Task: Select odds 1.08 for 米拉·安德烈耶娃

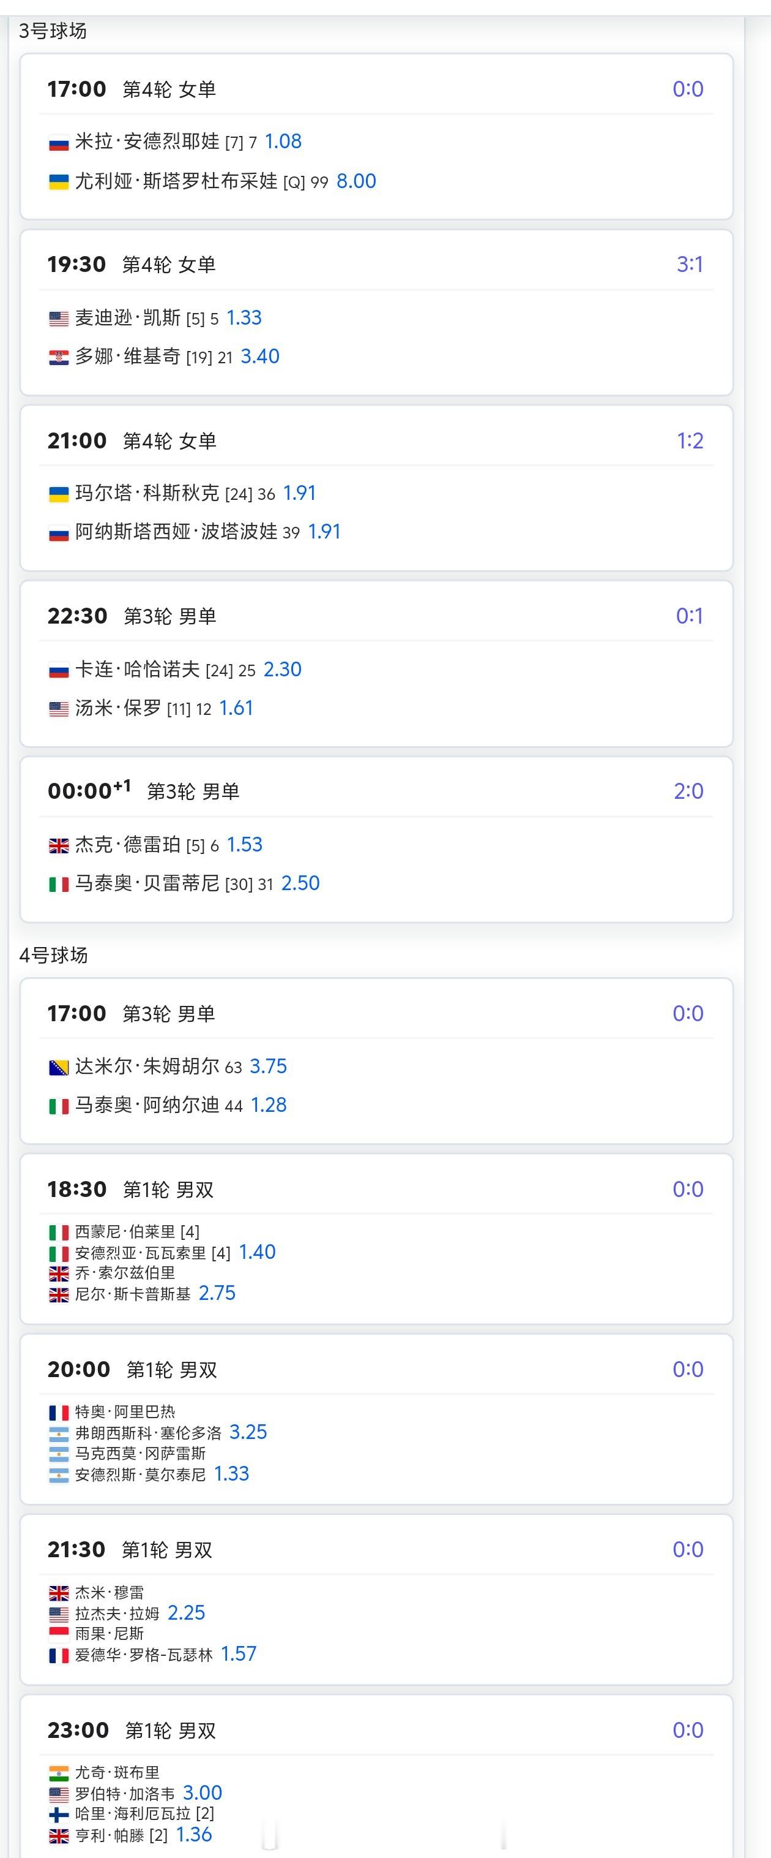Action: tap(283, 142)
